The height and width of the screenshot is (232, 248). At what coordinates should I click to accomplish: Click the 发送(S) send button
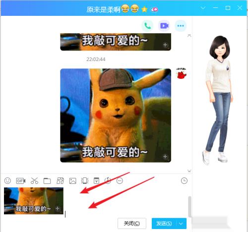point(164,224)
